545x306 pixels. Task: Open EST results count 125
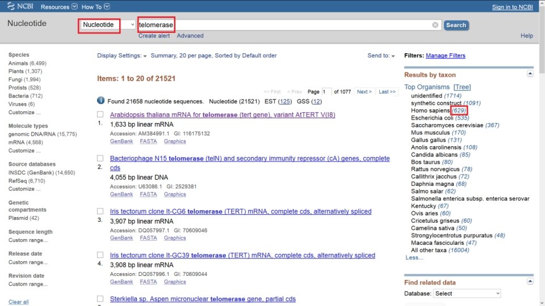[x=284, y=101]
